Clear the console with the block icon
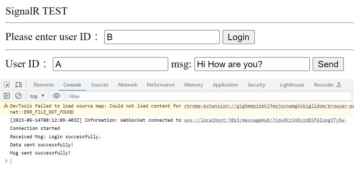The width and height of the screenshot is (354, 172). pyautogui.click(x=18, y=96)
